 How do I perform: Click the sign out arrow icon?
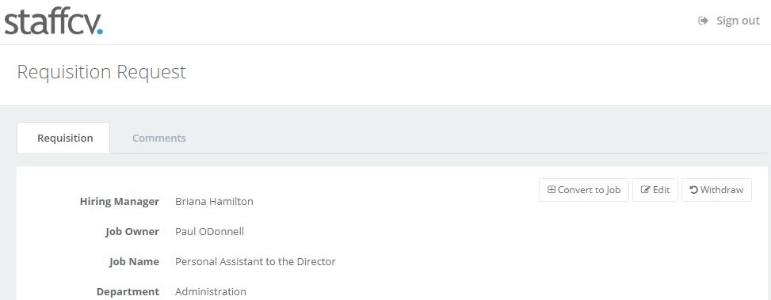point(703,21)
